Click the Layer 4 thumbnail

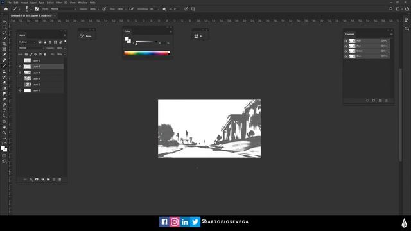pos(27,73)
